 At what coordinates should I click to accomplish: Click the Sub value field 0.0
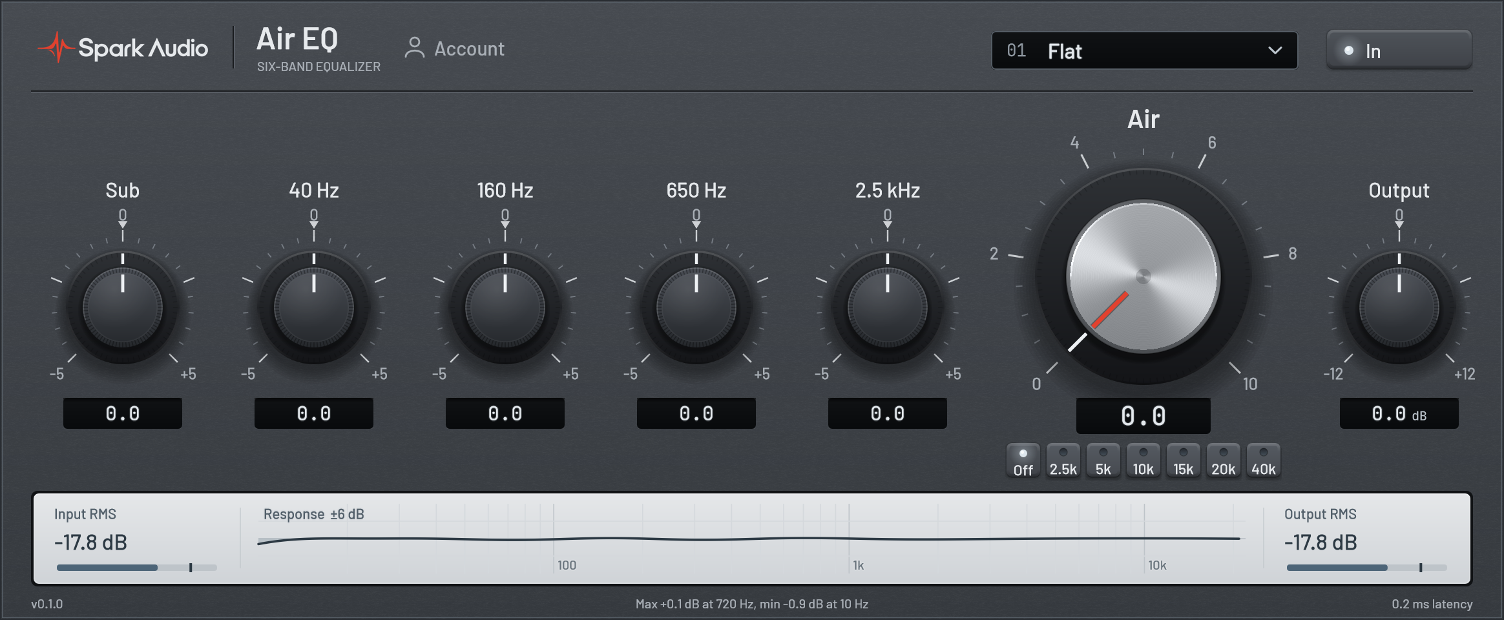pos(123,413)
